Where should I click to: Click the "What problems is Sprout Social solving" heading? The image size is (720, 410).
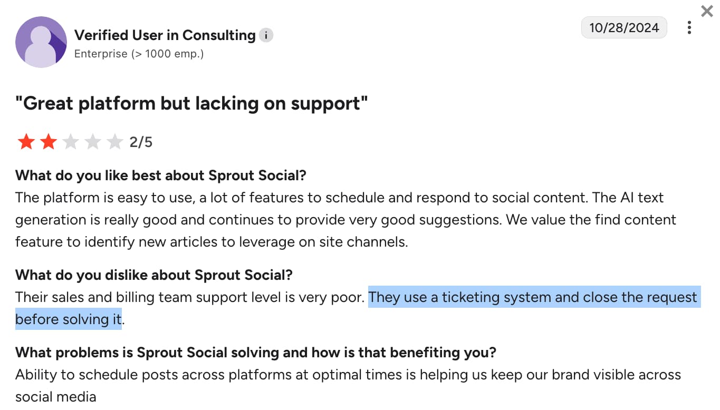[256, 352]
